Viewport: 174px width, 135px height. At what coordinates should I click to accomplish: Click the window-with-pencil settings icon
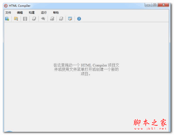point(70,19)
